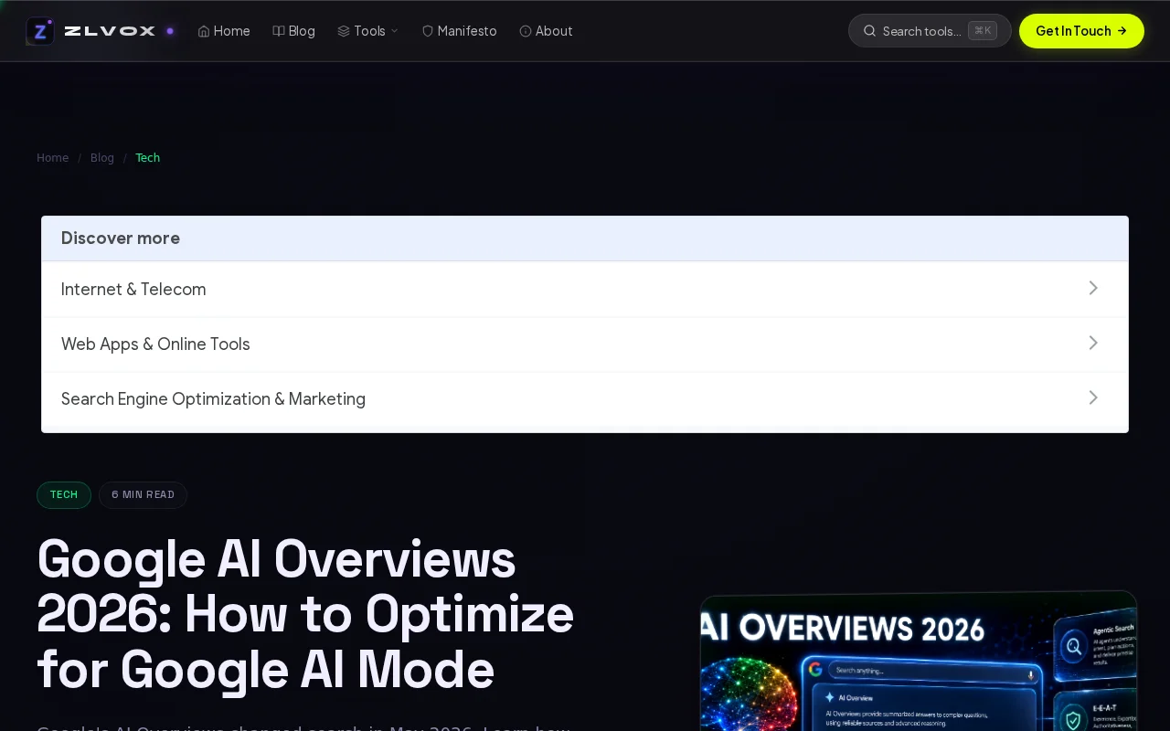Click the 6 MIN READ badge
1170x731 pixels.
click(143, 495)
